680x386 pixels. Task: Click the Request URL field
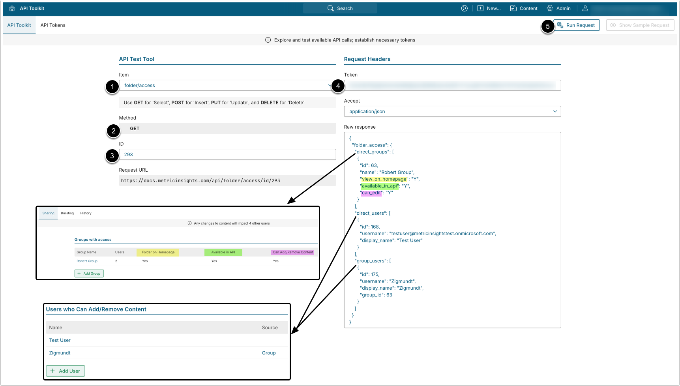(227, 180)
